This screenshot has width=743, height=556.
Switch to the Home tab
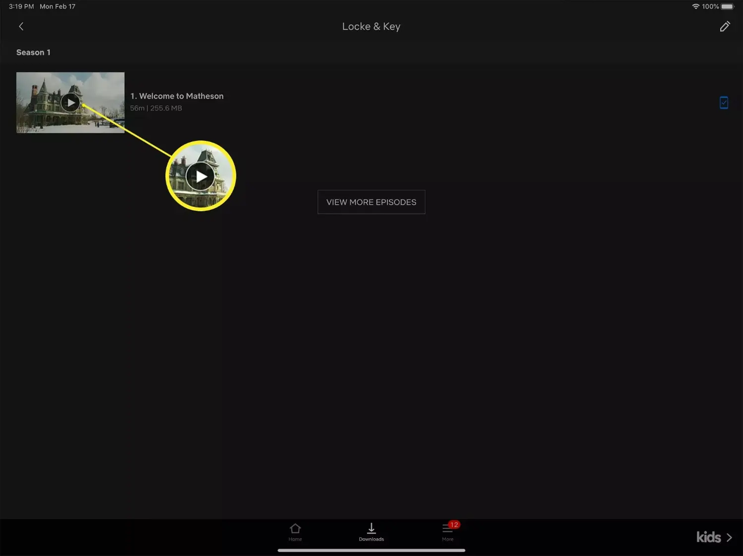(x=295, y=532)
